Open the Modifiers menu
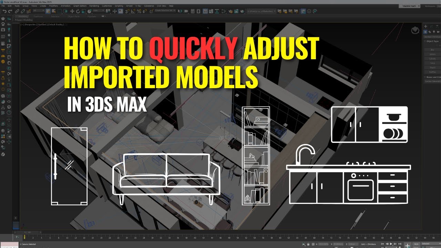This screenshot has width=441, height=248. click(x=53, y=6)
